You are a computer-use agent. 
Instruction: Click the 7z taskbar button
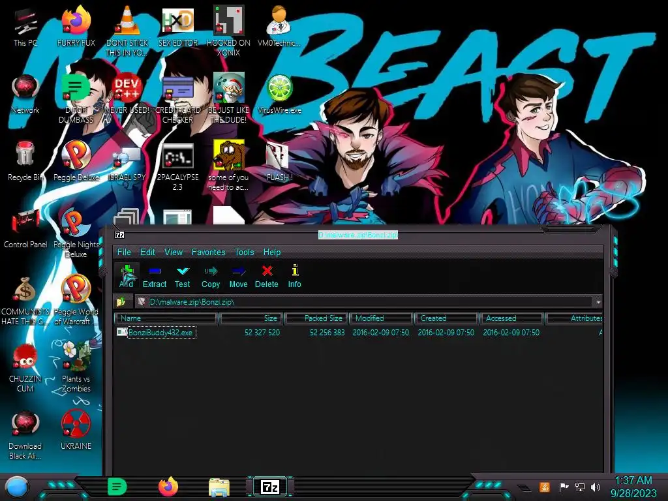coord(270,487)
